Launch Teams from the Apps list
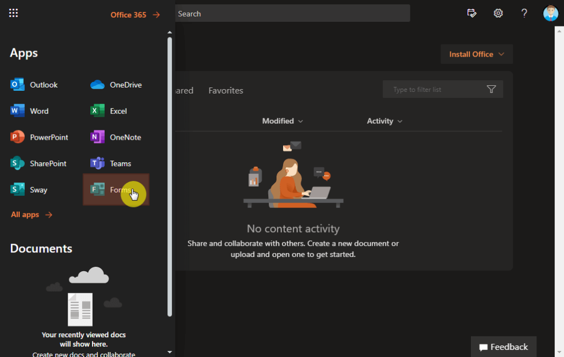 [110, 163]
